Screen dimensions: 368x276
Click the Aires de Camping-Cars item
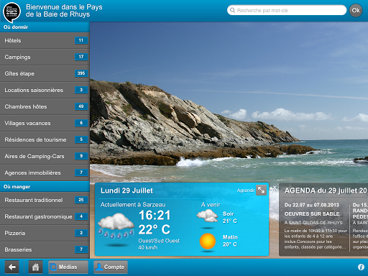click(45, 156)
